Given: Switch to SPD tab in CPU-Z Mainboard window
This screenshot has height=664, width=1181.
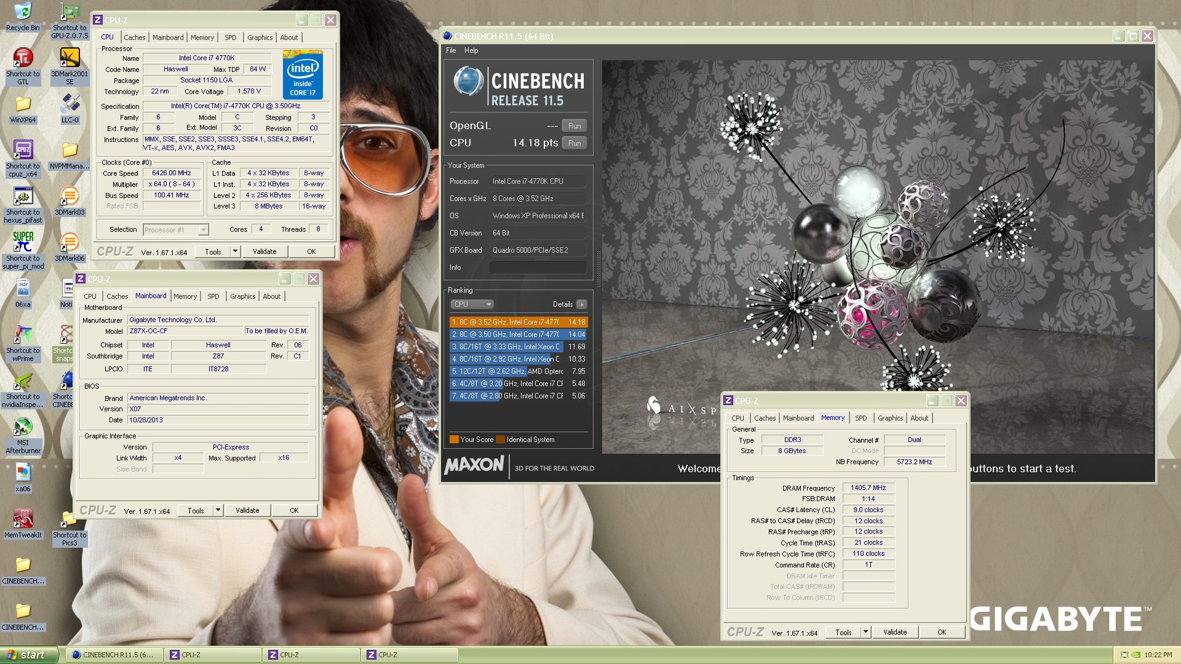Looking at the screenshot, I should click(213, 296).
